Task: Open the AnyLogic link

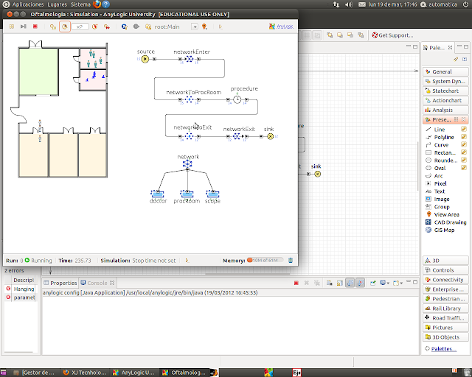Action: click(x=285, y=27)
